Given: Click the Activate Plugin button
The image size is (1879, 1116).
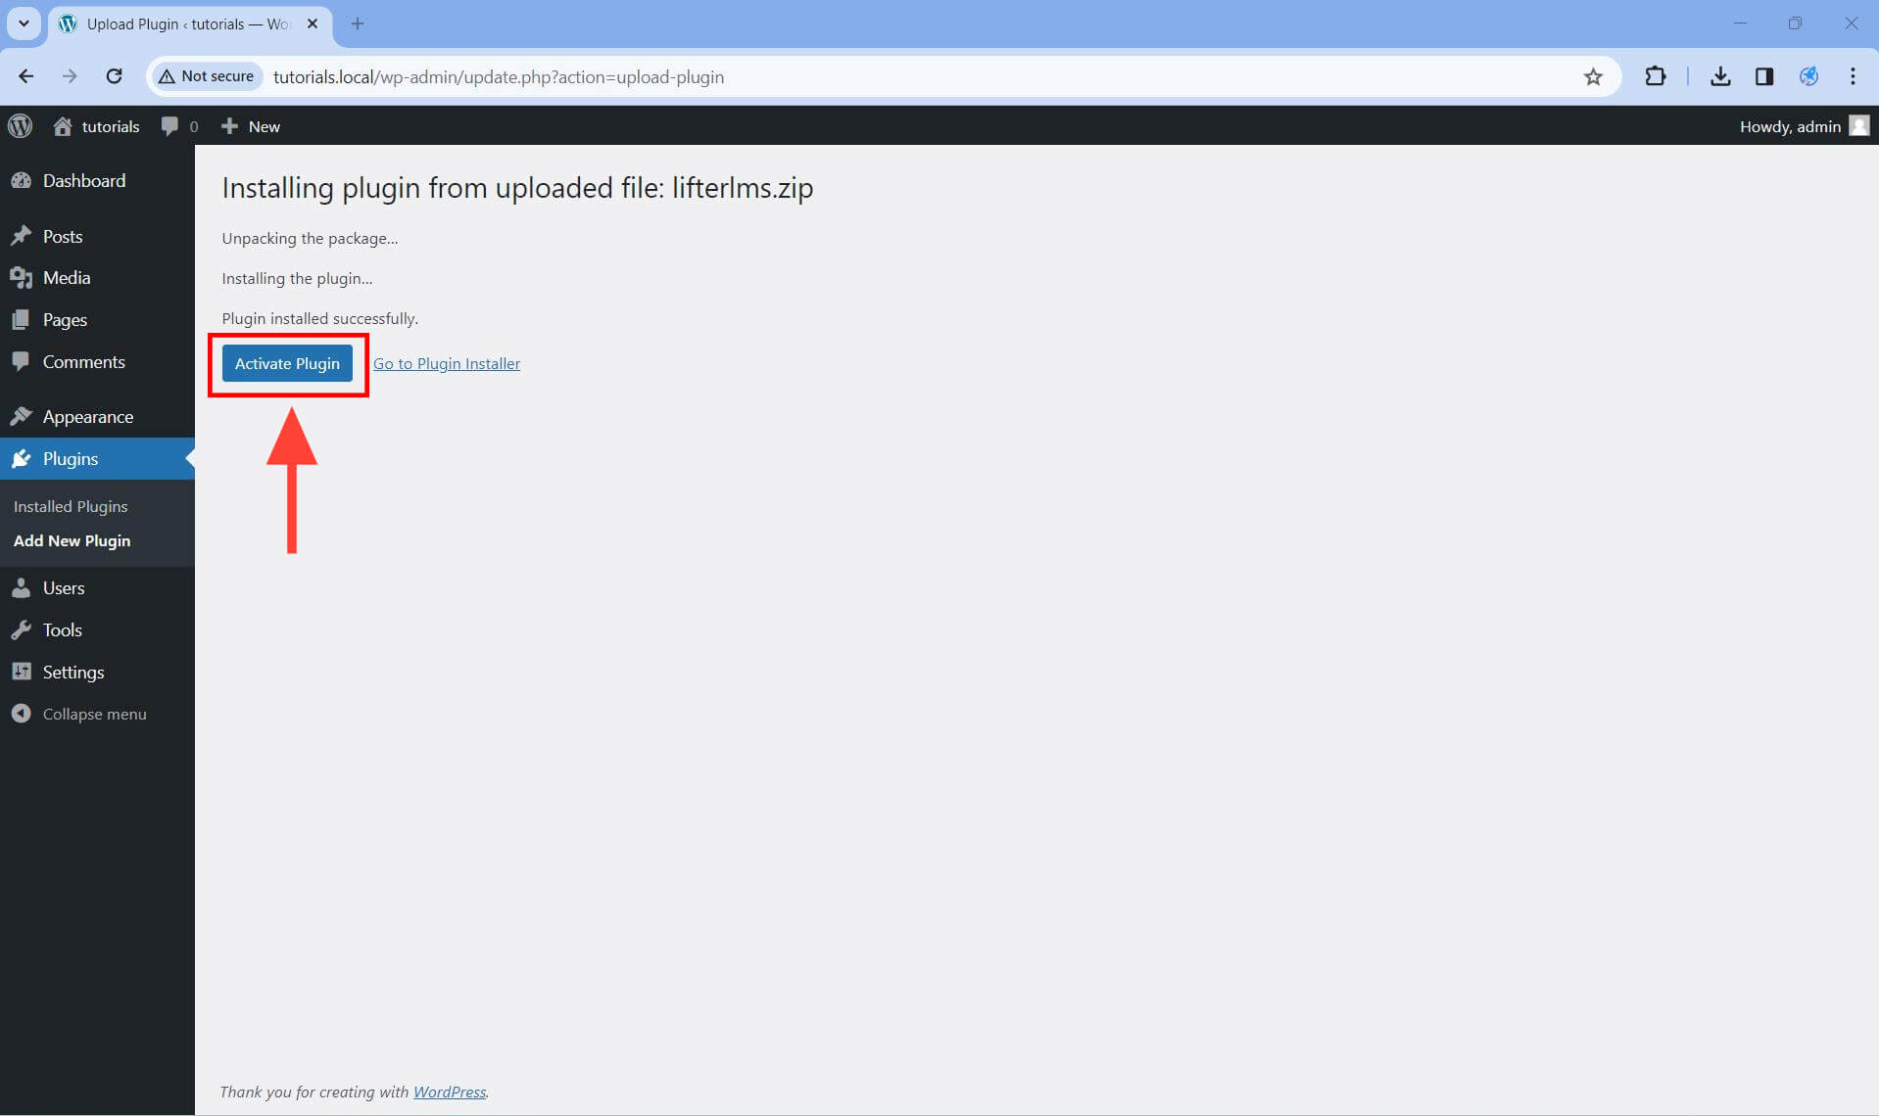Looking at the screenshot, I should (287, 362).
